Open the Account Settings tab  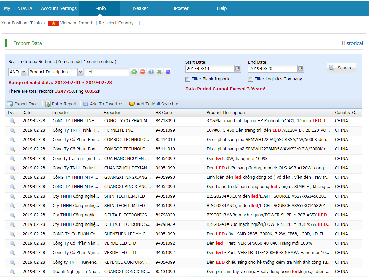[59, 8]
